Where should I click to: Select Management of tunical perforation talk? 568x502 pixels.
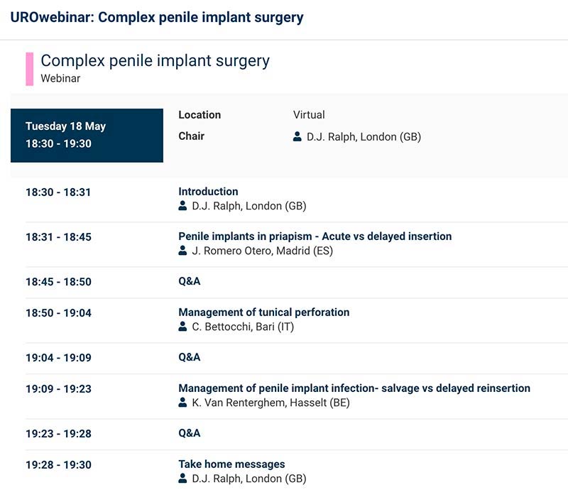263,312
